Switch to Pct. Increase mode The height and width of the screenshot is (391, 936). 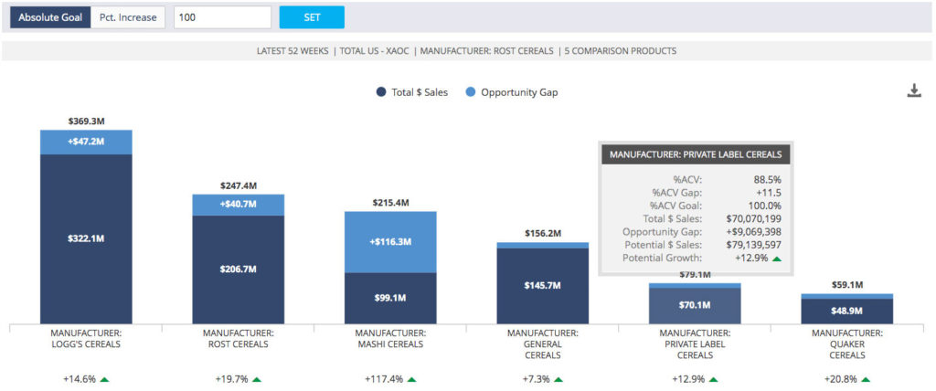tap(128, 17)
